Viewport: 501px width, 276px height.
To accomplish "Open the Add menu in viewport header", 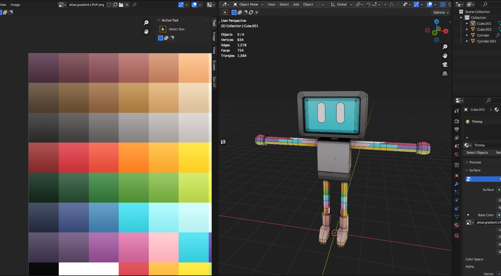I will [296, 4].
